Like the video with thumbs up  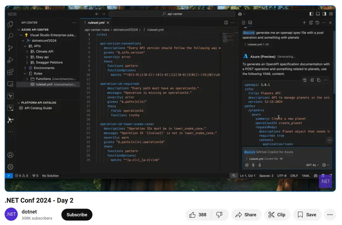(x=198, y=215)
